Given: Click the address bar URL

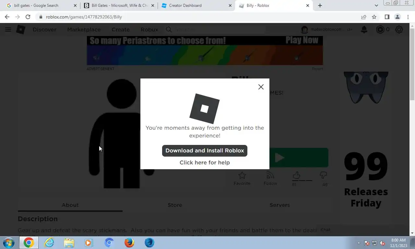Looking at the screenshot, I should pos(84,17).
